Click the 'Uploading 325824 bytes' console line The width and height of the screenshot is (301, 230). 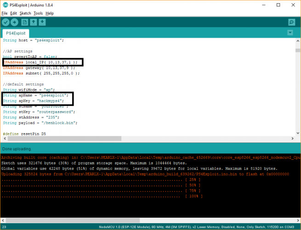[145, 174]
